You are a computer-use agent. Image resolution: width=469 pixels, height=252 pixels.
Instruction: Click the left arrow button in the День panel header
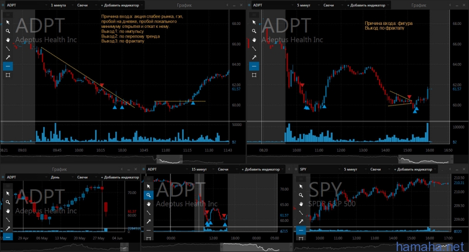click(122, 169)
